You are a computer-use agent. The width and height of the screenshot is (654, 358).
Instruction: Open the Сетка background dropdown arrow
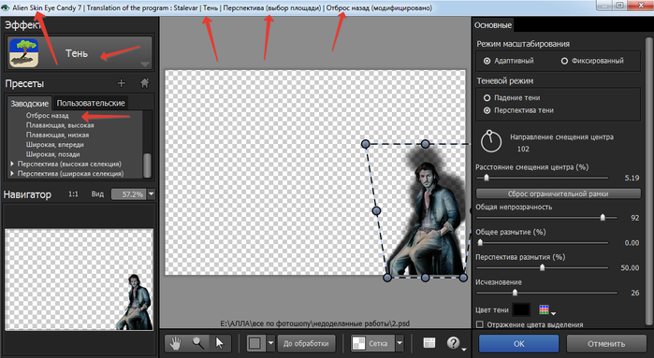point(400,343)
